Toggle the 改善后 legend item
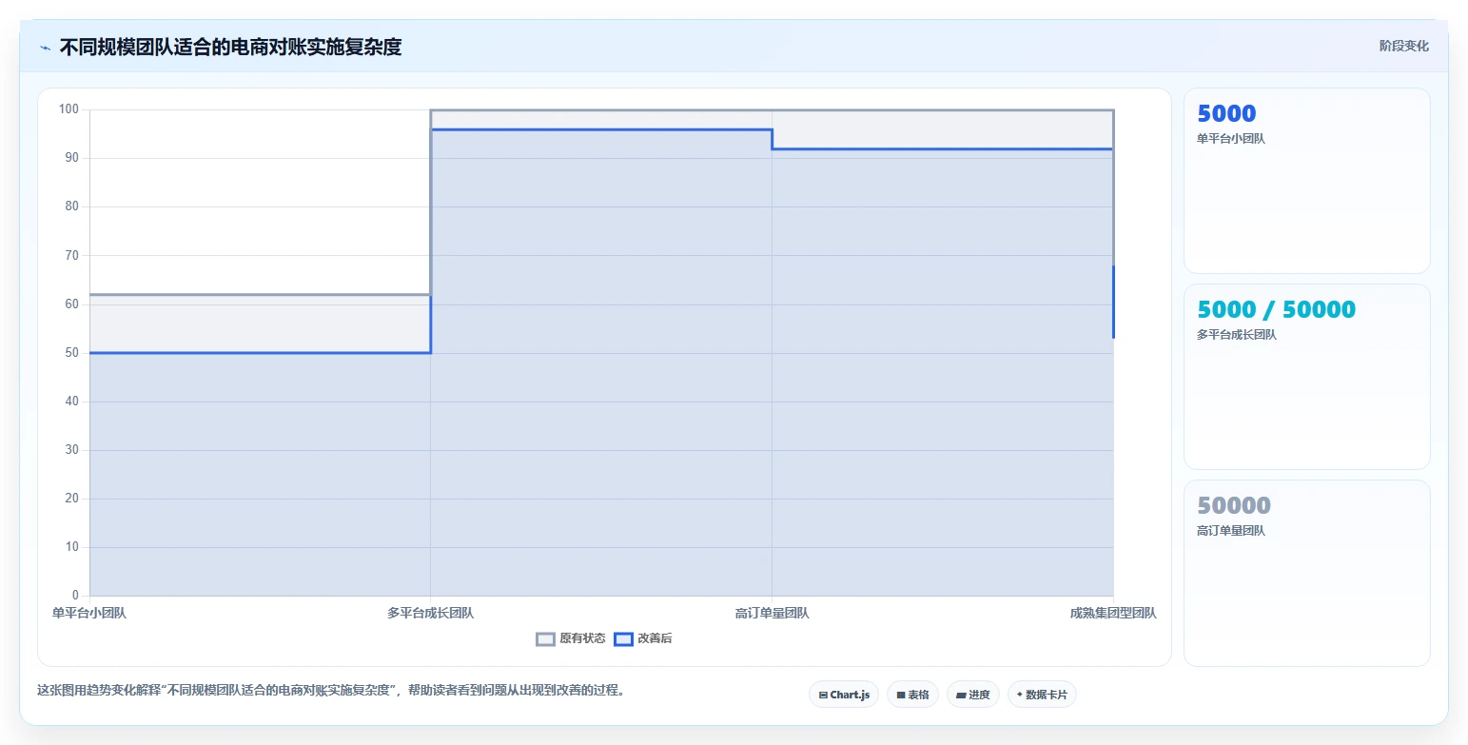 click(x=643, y=639)
